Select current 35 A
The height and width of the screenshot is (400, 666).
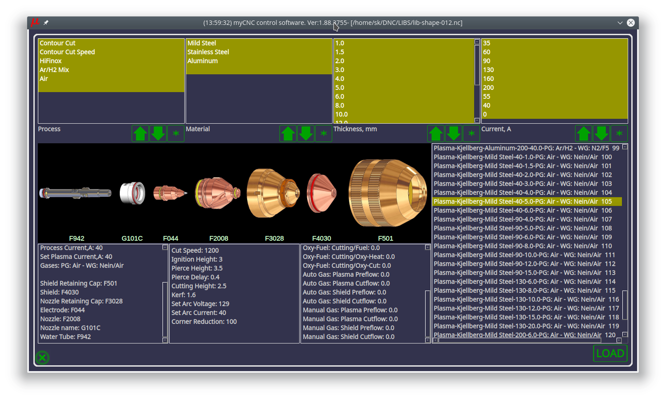coord(555,43)
